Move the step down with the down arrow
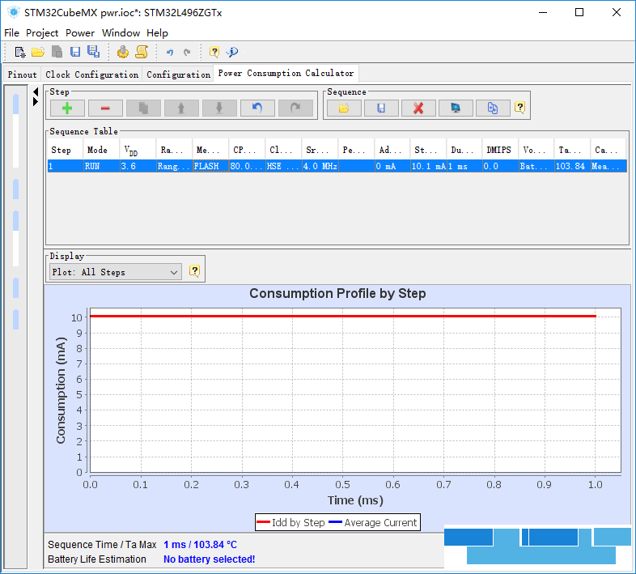This screenshot has height=574, width=636. coord(219,108)
